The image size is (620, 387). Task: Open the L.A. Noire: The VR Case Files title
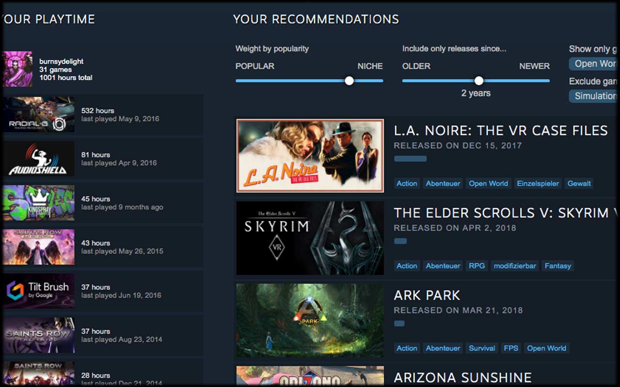tap(501, 131)
